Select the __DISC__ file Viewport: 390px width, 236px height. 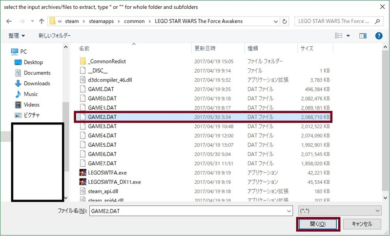98,71
